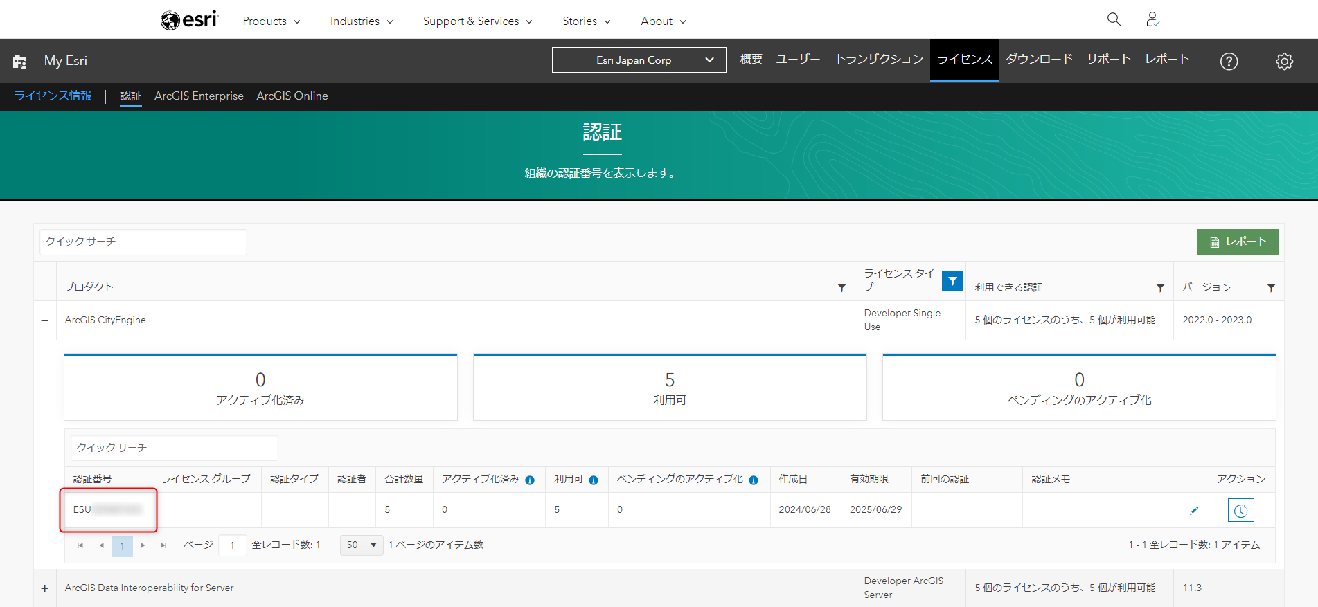
Task: Click the ArcGIS CityEngine product name
Action: point(105,320)
